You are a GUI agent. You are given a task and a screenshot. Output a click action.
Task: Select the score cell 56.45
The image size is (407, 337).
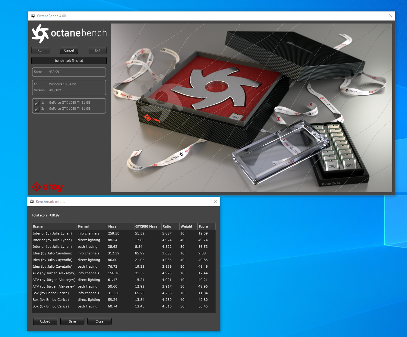point(203,306)
